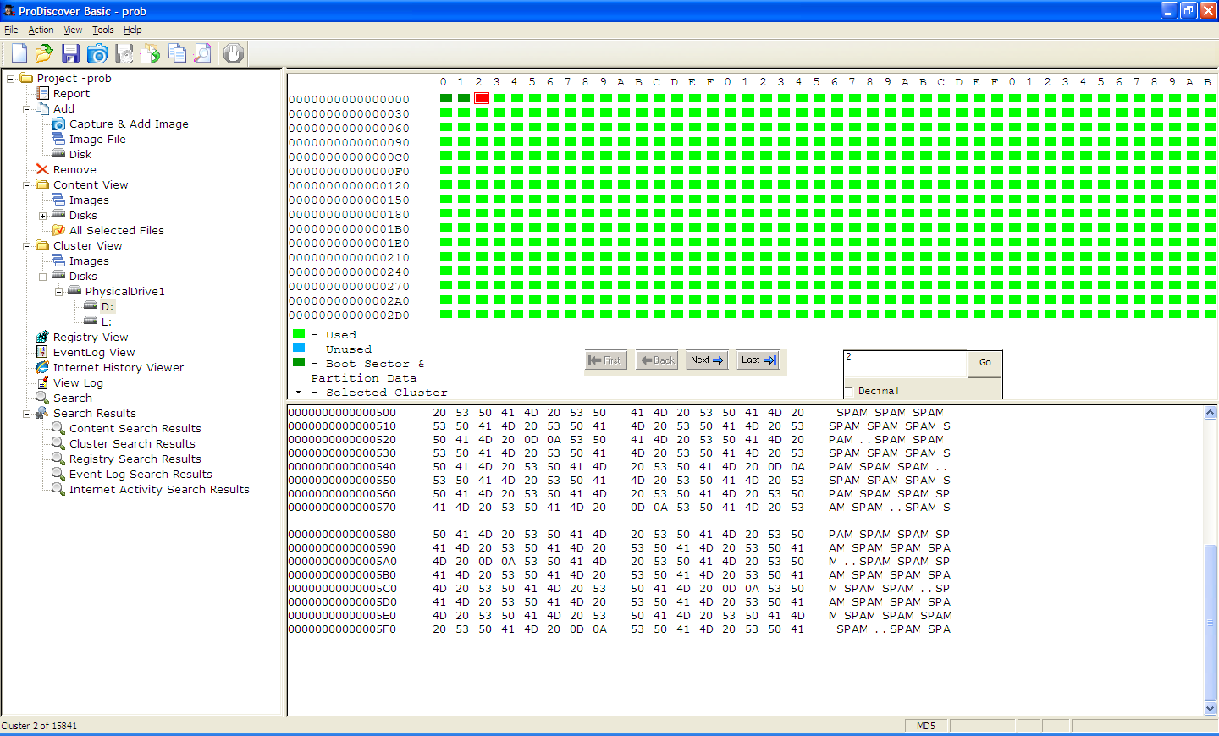Click the blue camera capture image toolbar icon

[97, 53]
